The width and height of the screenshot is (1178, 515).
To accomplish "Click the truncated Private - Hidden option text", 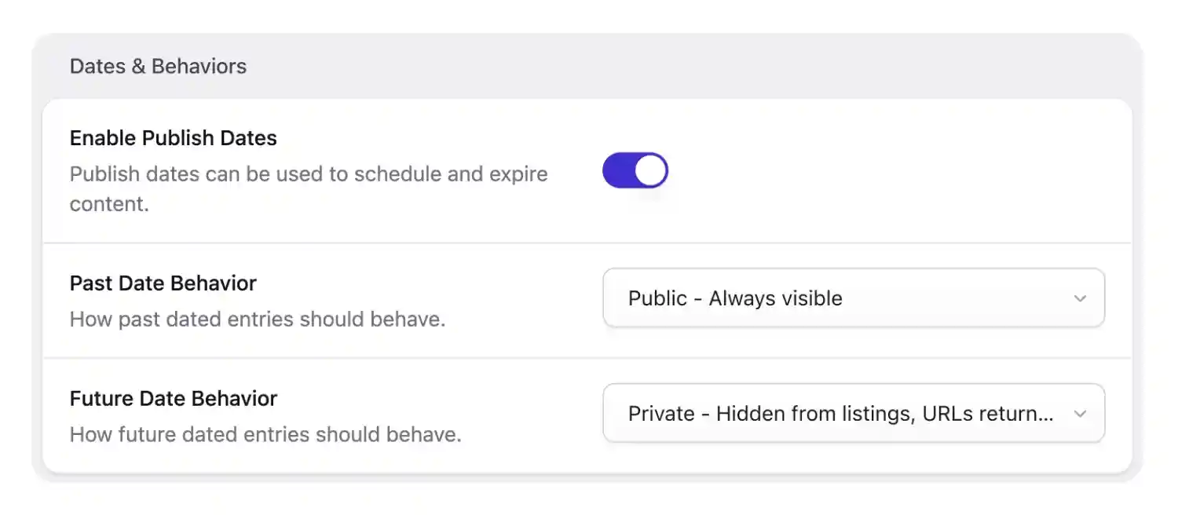I will 840,414.
